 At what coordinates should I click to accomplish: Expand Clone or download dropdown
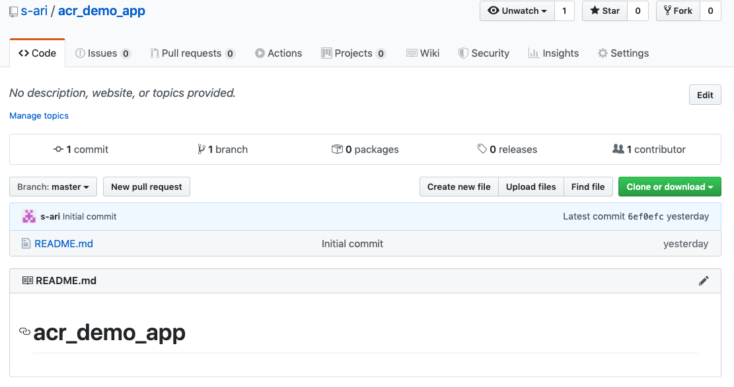click(x=670, y=187)
